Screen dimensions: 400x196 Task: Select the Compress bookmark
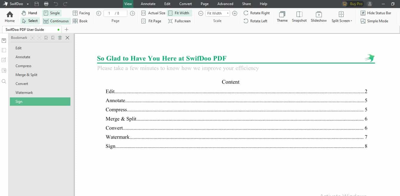[x=40, y=66]
